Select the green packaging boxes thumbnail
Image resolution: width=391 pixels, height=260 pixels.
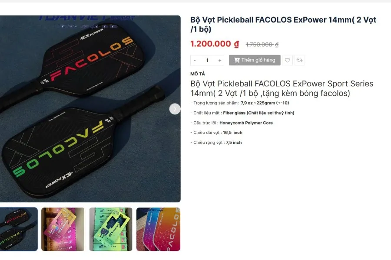[111, 229]
